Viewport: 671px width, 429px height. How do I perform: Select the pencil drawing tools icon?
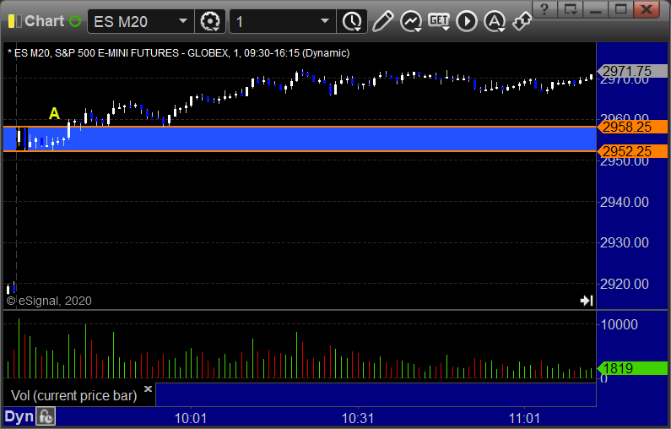[x=382, y=21]
